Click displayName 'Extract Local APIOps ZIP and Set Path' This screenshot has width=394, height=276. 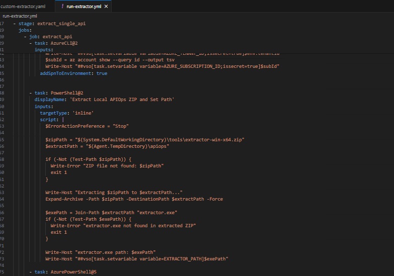[104, 100]
